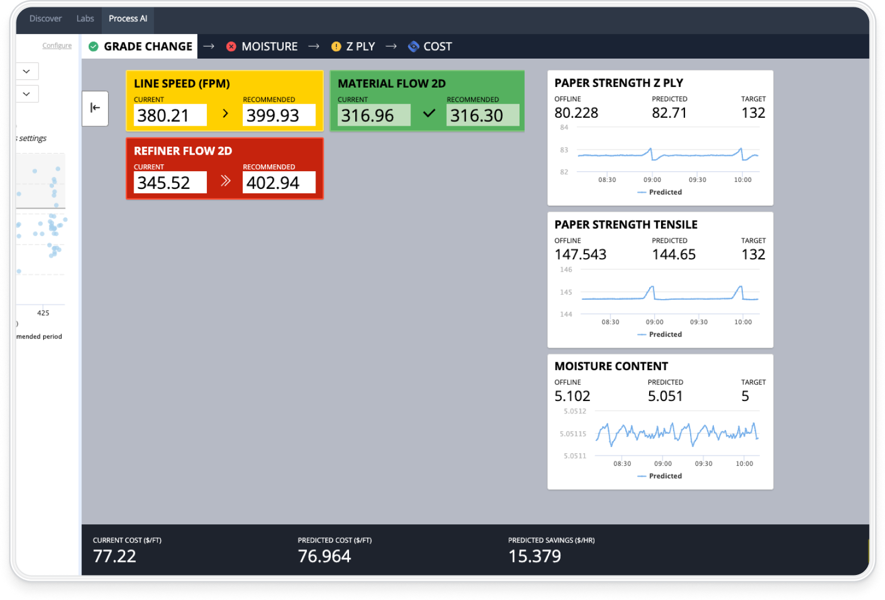
Task: Click the yellow warning icon beside Z PLY
Action: 336,47
